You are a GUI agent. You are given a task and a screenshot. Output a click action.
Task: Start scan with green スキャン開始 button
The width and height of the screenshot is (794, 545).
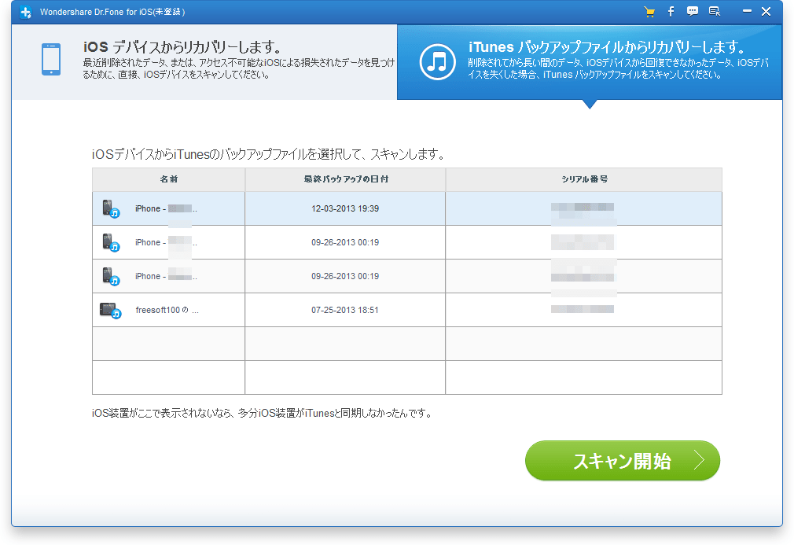point(623,460)
